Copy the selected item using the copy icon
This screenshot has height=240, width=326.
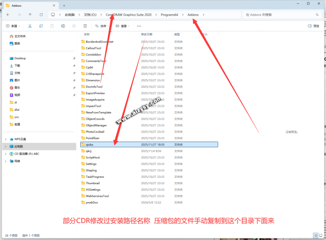point(41,26)
